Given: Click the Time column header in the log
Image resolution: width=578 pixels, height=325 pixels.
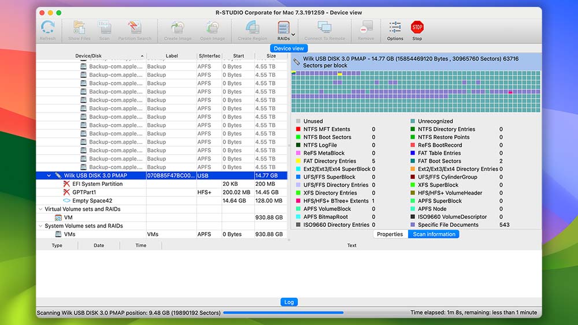Looking at the screenshot, I should pos(141,245).
